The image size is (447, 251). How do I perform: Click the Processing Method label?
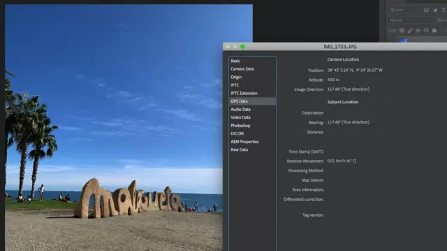tap(306, 171)
